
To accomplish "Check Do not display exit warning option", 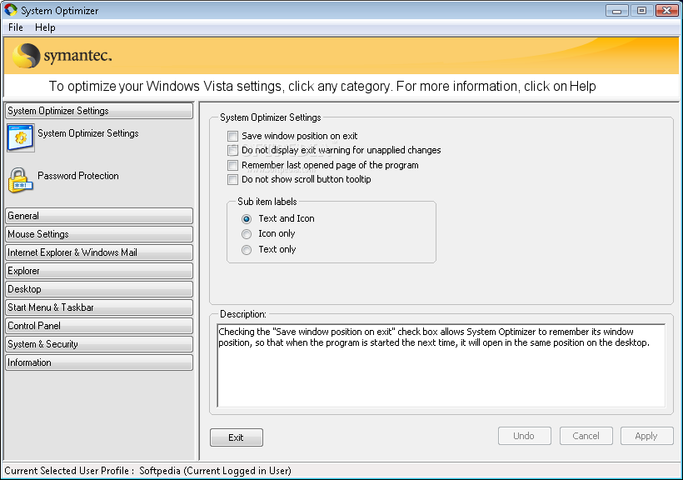I will [x=232, y=150].
